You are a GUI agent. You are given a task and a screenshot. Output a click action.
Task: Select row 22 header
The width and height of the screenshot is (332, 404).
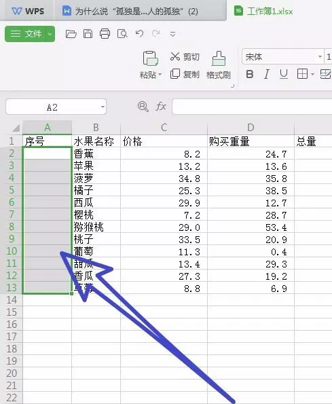tap(12, 398)
